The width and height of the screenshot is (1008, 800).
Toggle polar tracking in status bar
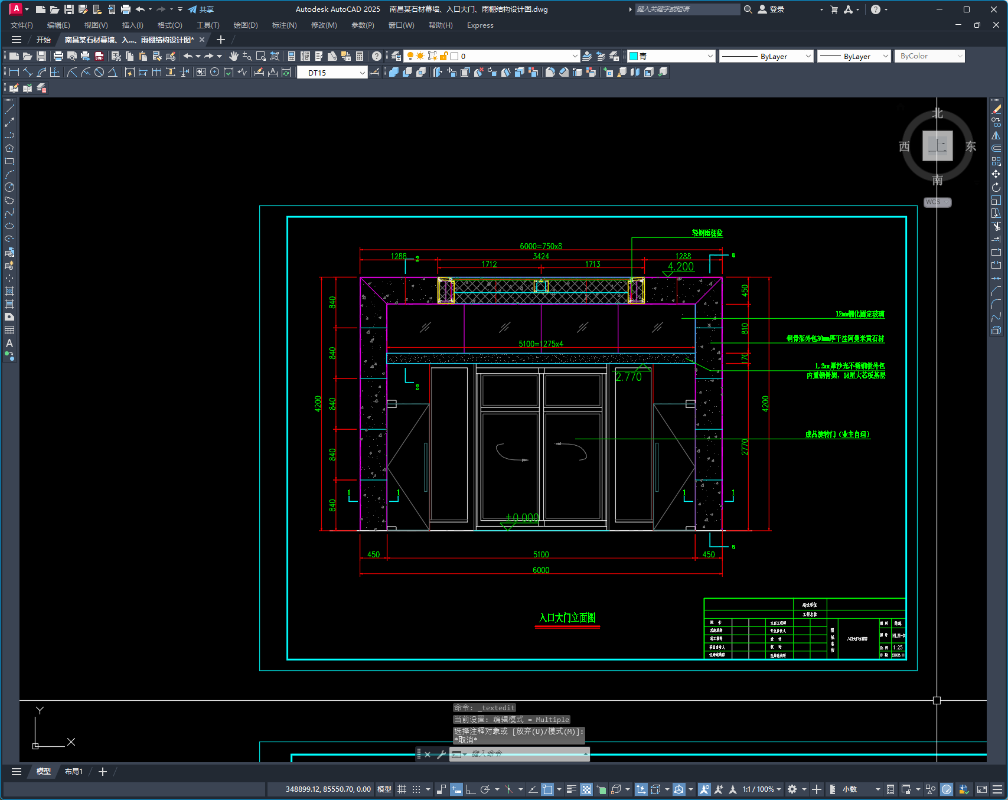pos(485,789)
